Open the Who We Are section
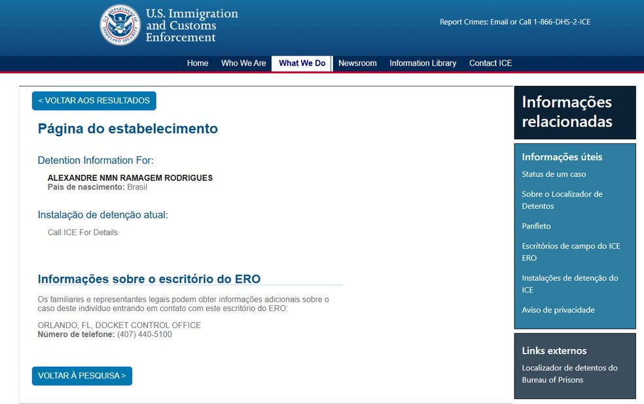Screen dimensions: 644x404 (x=243, y=63)
